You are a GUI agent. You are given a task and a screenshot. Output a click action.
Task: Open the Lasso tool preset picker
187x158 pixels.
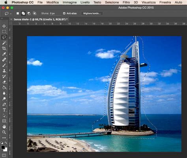[x=8, y=13]
